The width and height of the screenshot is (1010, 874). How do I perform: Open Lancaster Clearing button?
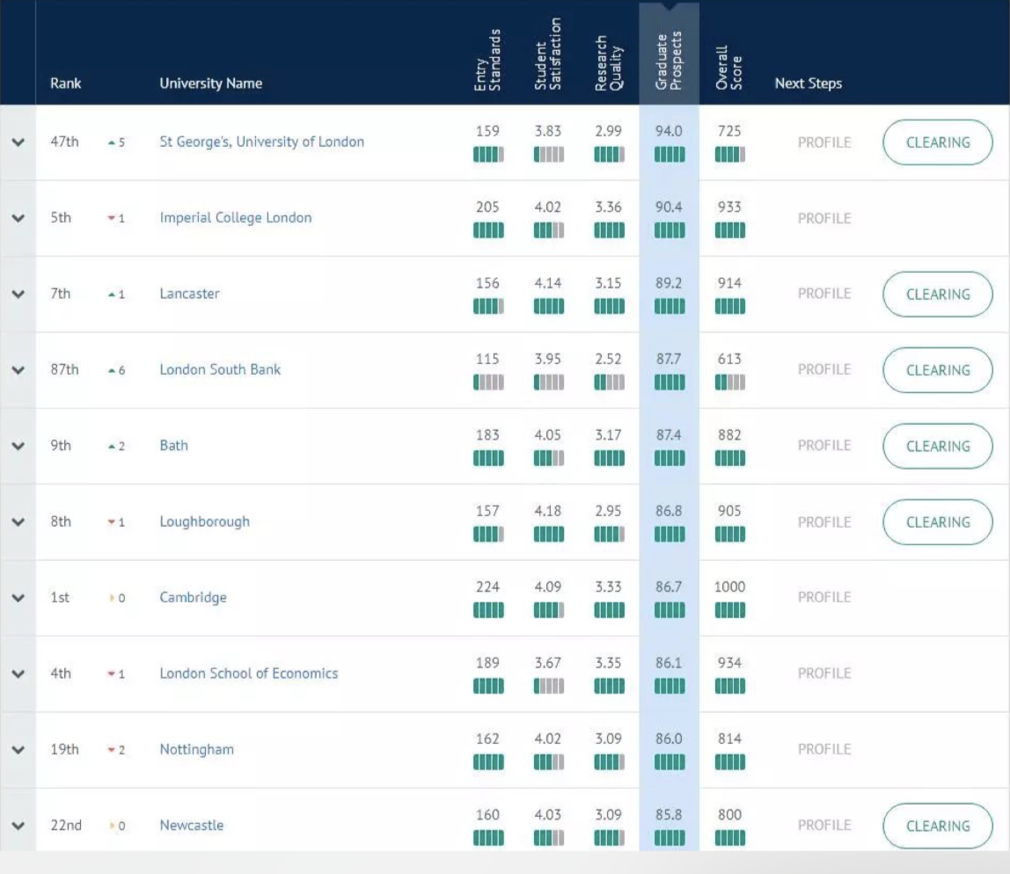937,295
